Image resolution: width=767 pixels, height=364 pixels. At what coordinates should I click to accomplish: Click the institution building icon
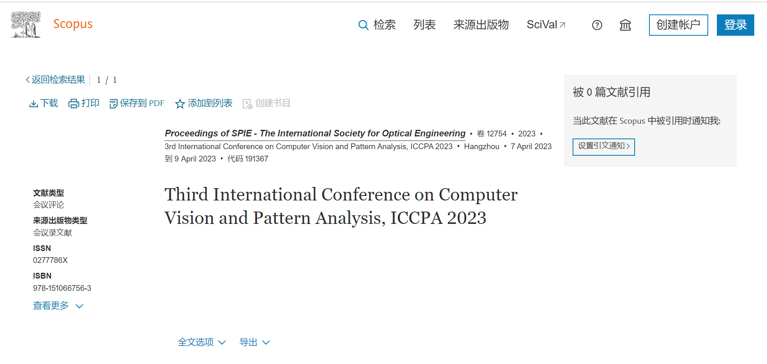(x=625, y=25)
